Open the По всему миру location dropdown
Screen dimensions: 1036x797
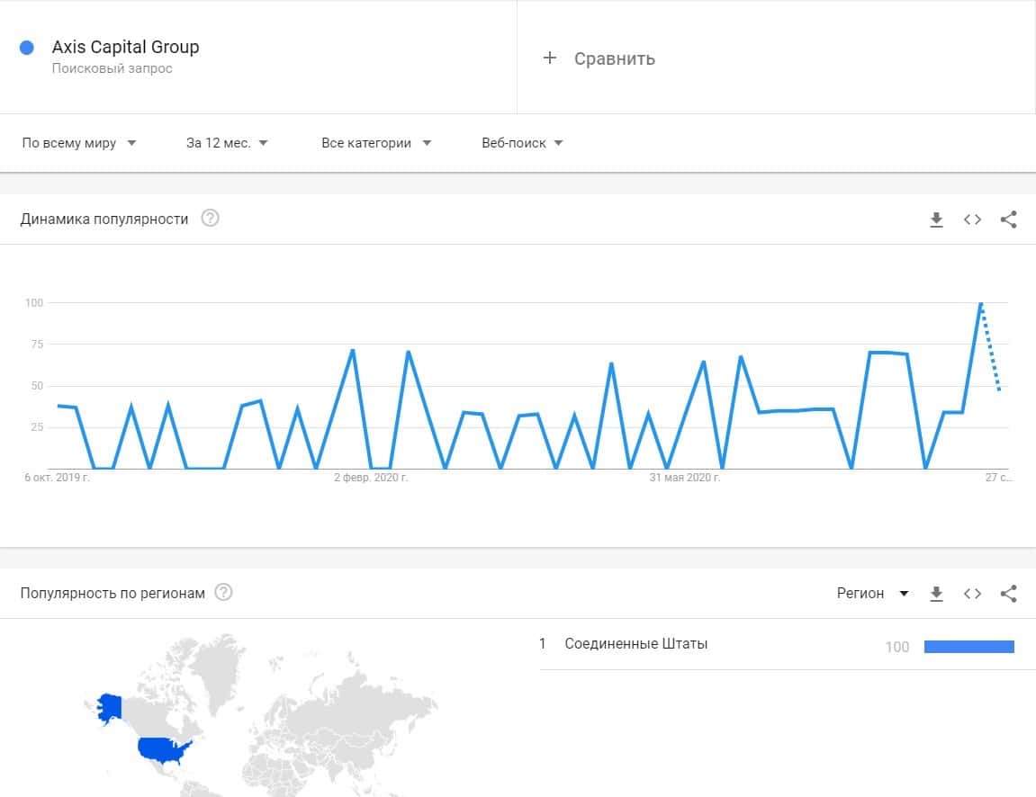pos(79,143)
